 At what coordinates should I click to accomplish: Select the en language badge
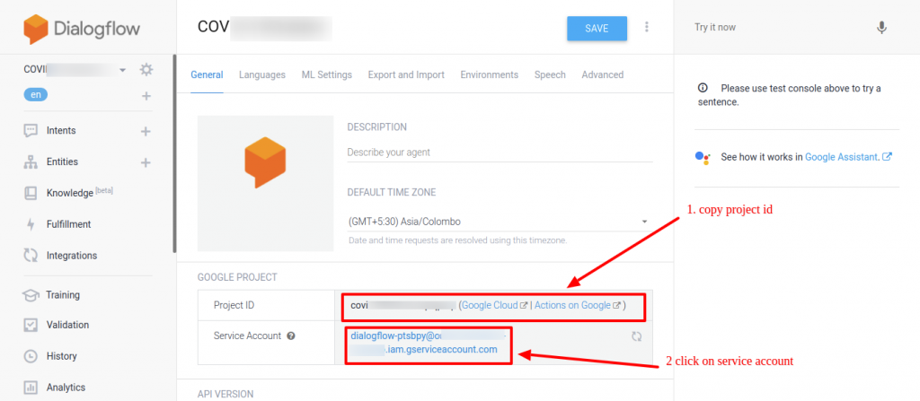click(x=36, y=95)
